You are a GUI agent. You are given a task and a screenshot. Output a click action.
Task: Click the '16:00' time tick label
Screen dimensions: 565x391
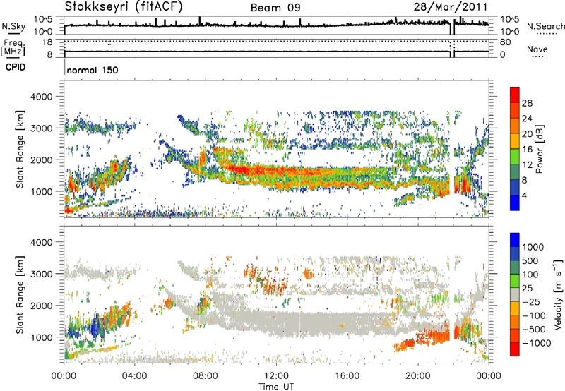click(347, 376)
